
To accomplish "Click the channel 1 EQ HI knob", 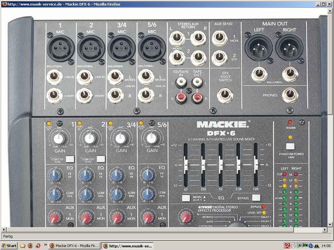I will click(54, 175).
